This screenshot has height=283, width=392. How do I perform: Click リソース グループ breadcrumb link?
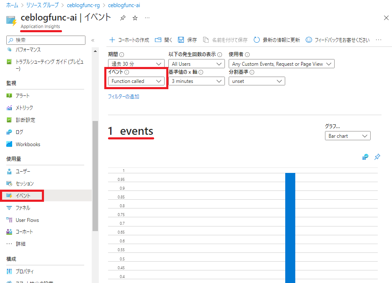(43, 5)
